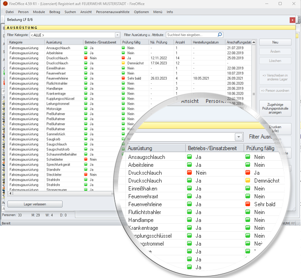The width and height of the screenshot is (301, 278).
Task: Click the Prüfungsprotokolle anzeigen button
Action: [x=275, y=108]
